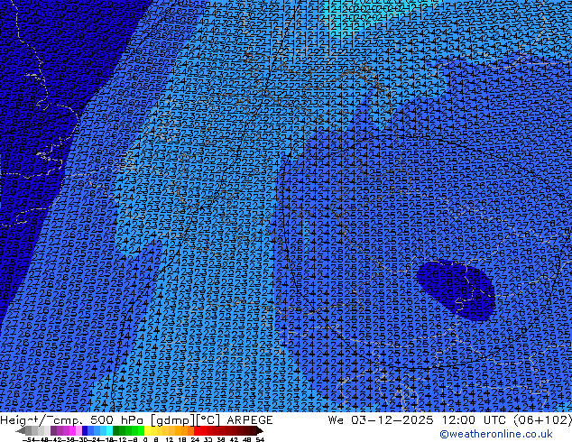Select the bright yellow swatch near 0
572x442 pixels.
(148, 430)
